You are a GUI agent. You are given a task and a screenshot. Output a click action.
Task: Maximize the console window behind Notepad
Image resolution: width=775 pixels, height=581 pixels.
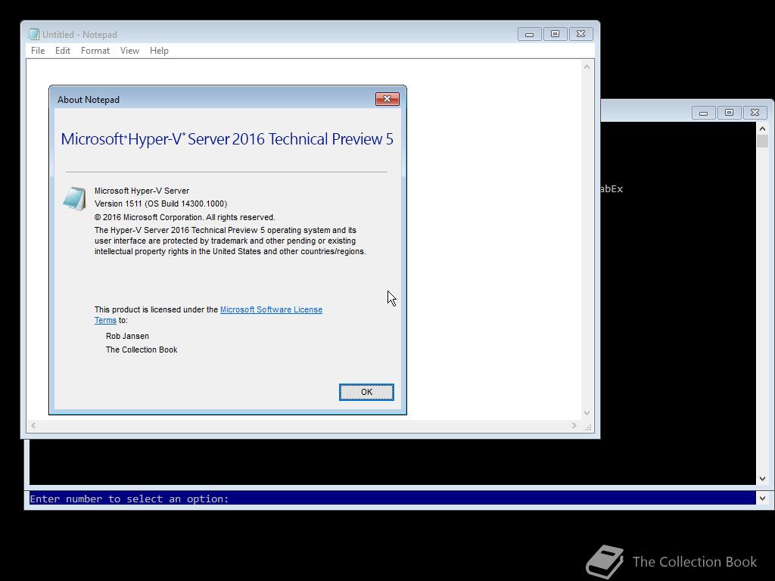pyautogui.click(x=729, y=113)
